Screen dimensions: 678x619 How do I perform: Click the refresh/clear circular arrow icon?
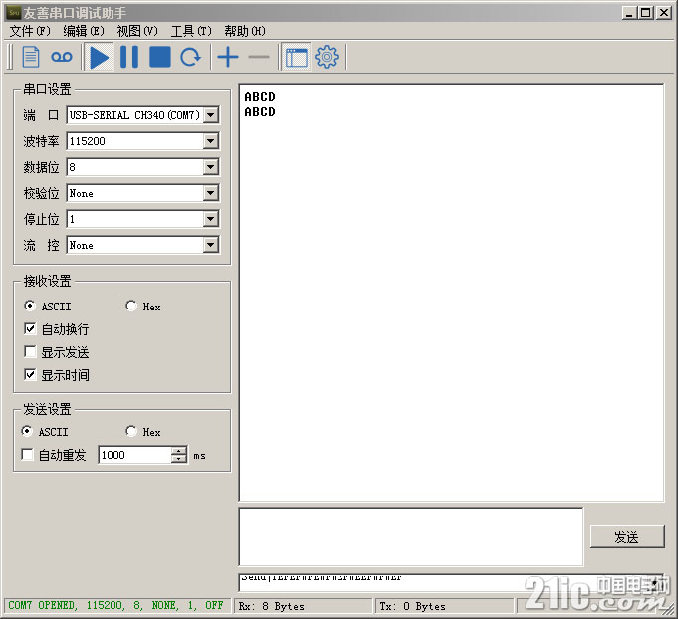[x=190, y=57]
